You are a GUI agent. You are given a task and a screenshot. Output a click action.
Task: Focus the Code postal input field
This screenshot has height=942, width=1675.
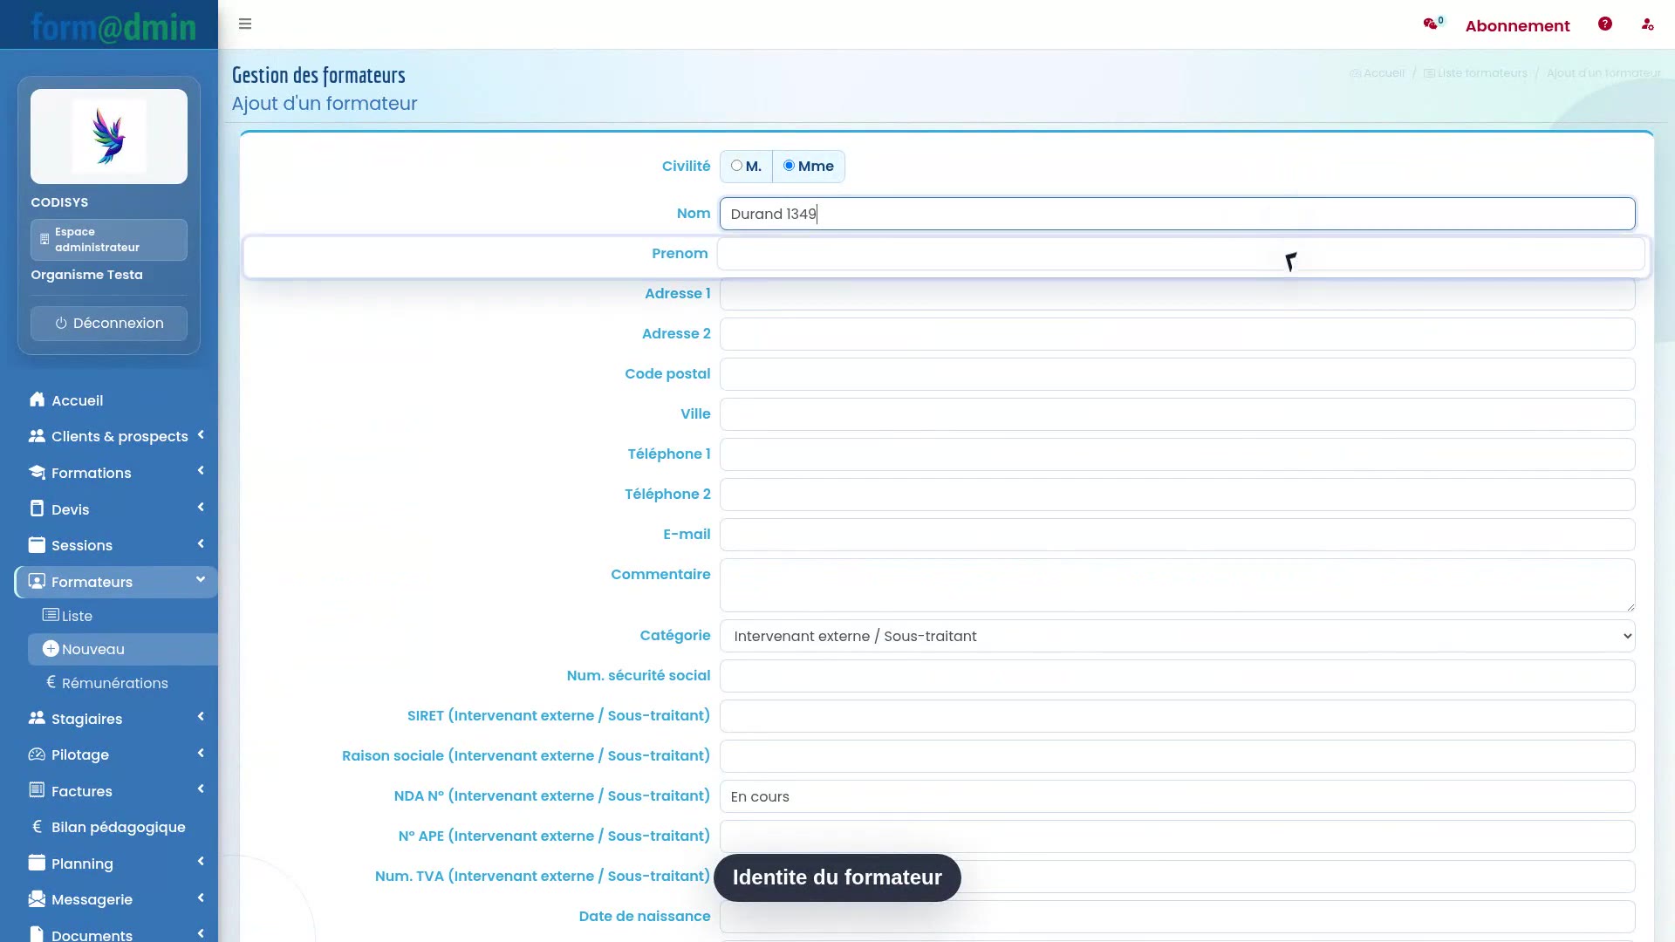pos(1177,374)
